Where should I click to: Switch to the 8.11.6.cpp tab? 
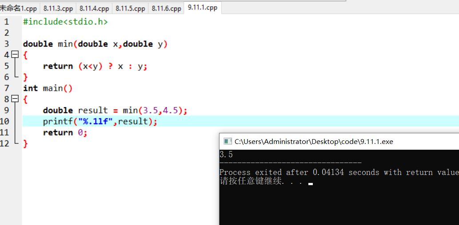tap(166, 8)
